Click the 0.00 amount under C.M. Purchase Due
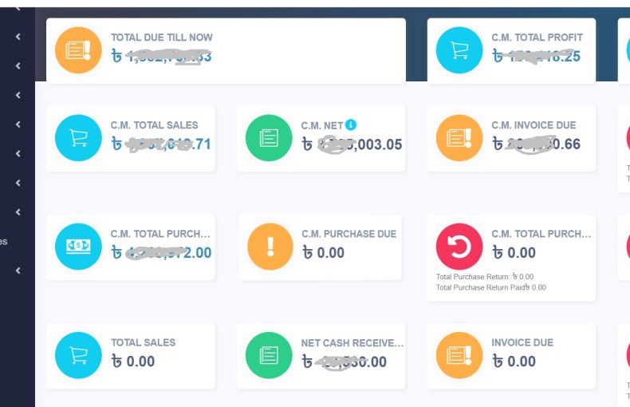 point(324,252)
